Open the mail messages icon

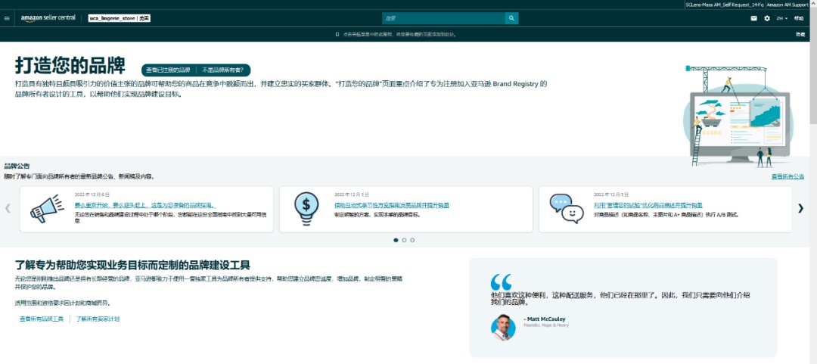click(x=753, y=18)
